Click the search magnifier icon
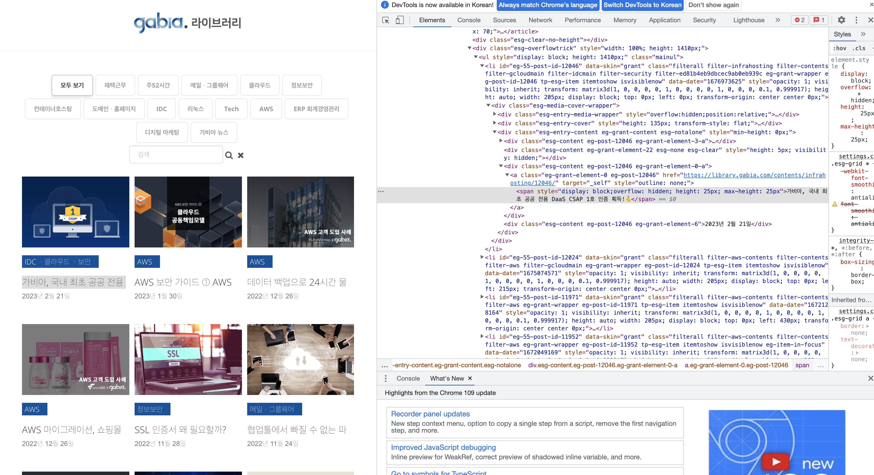Screen dimensions: 874x475 point(229,155)
